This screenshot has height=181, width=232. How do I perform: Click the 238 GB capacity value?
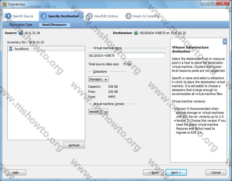click(113, 87)
